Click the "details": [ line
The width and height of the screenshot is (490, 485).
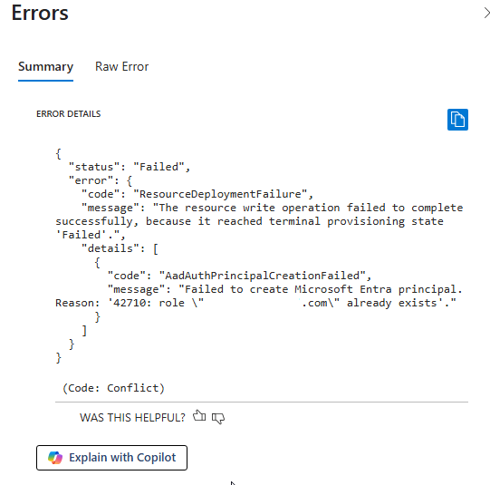pos(120,248)
